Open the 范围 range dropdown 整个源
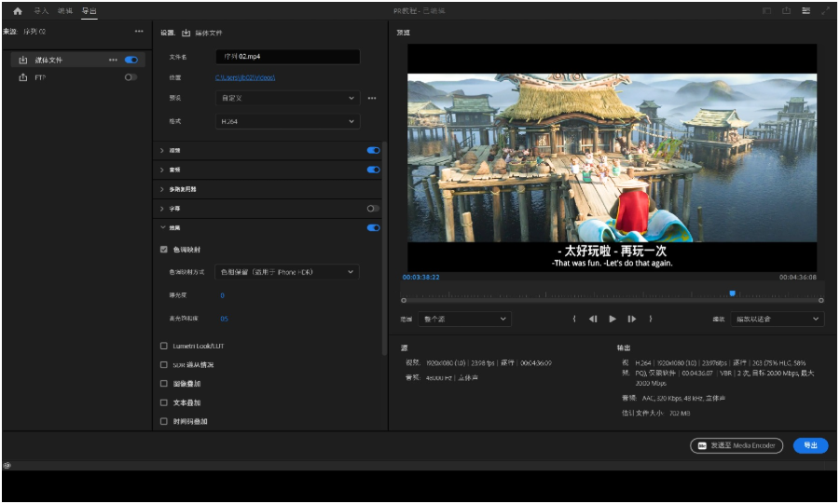This screenshot has height=504, width=840. coord(464,320)
